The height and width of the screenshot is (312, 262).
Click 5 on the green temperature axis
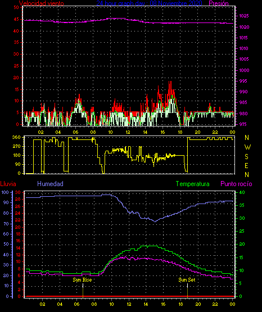[x=240, y=283]
